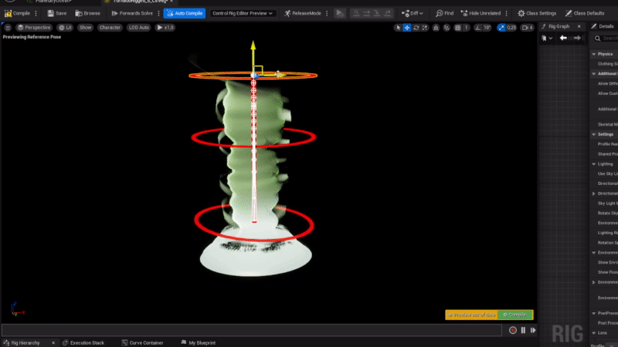This screenshot has height=347, width=618.
Task: Toggle world/local coordinate space icon
Action: point(436,28)
